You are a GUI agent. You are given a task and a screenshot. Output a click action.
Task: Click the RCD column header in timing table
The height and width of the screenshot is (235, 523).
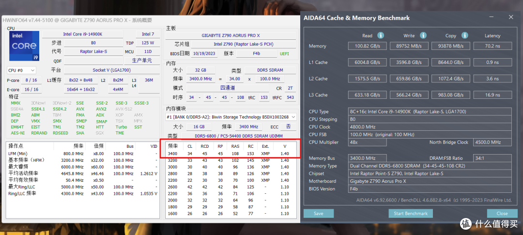coord(204,146)
